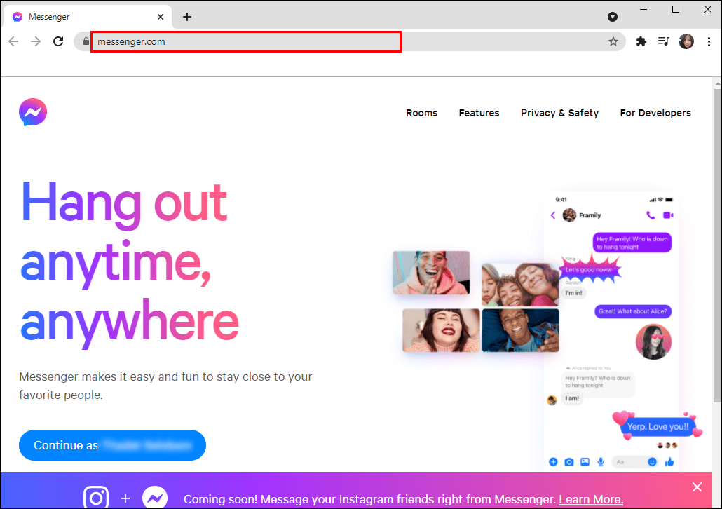Image resolution: width=722 pixels, height=509 pixels.
Task: Click the browser back arrow
Action: click(x=13, y=41)
